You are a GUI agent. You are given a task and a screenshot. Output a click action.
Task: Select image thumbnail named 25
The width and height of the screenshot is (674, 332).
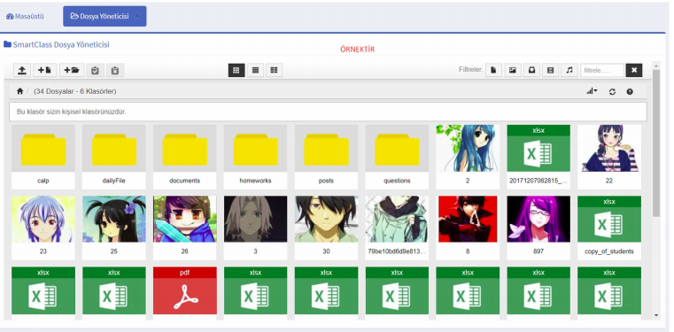coord(114,219)
